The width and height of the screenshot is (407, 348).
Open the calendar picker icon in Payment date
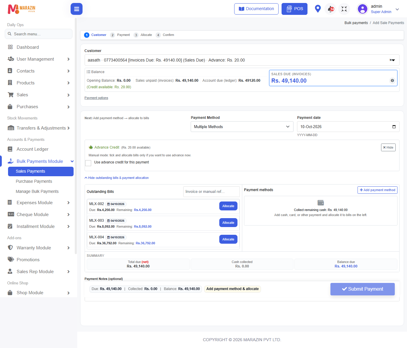click(394, 127)
